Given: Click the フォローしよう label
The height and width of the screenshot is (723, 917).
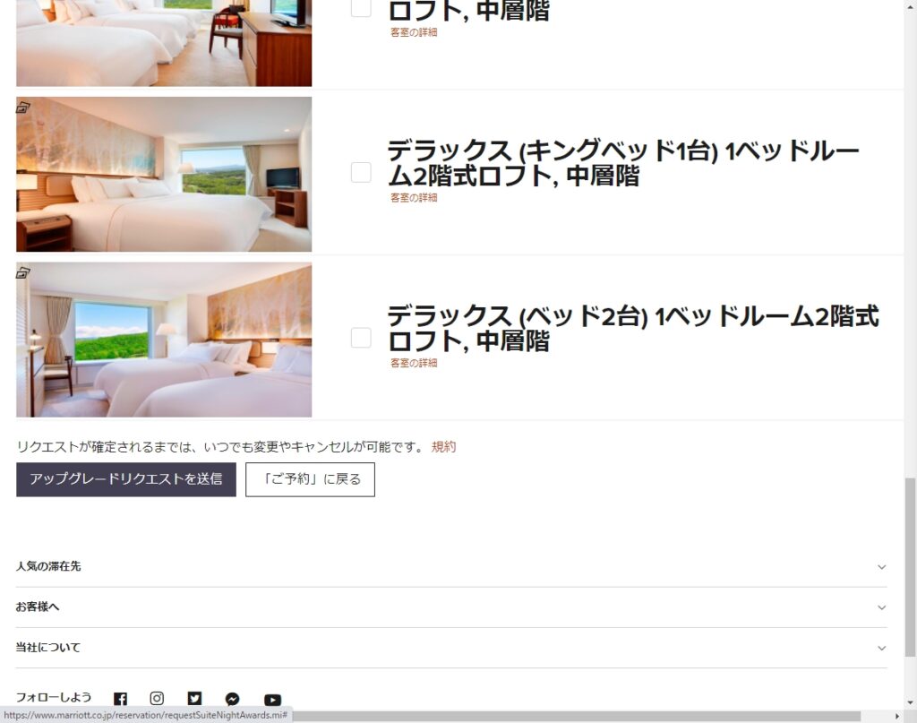Looking at the screenshot, I should (x=54, y=697).
